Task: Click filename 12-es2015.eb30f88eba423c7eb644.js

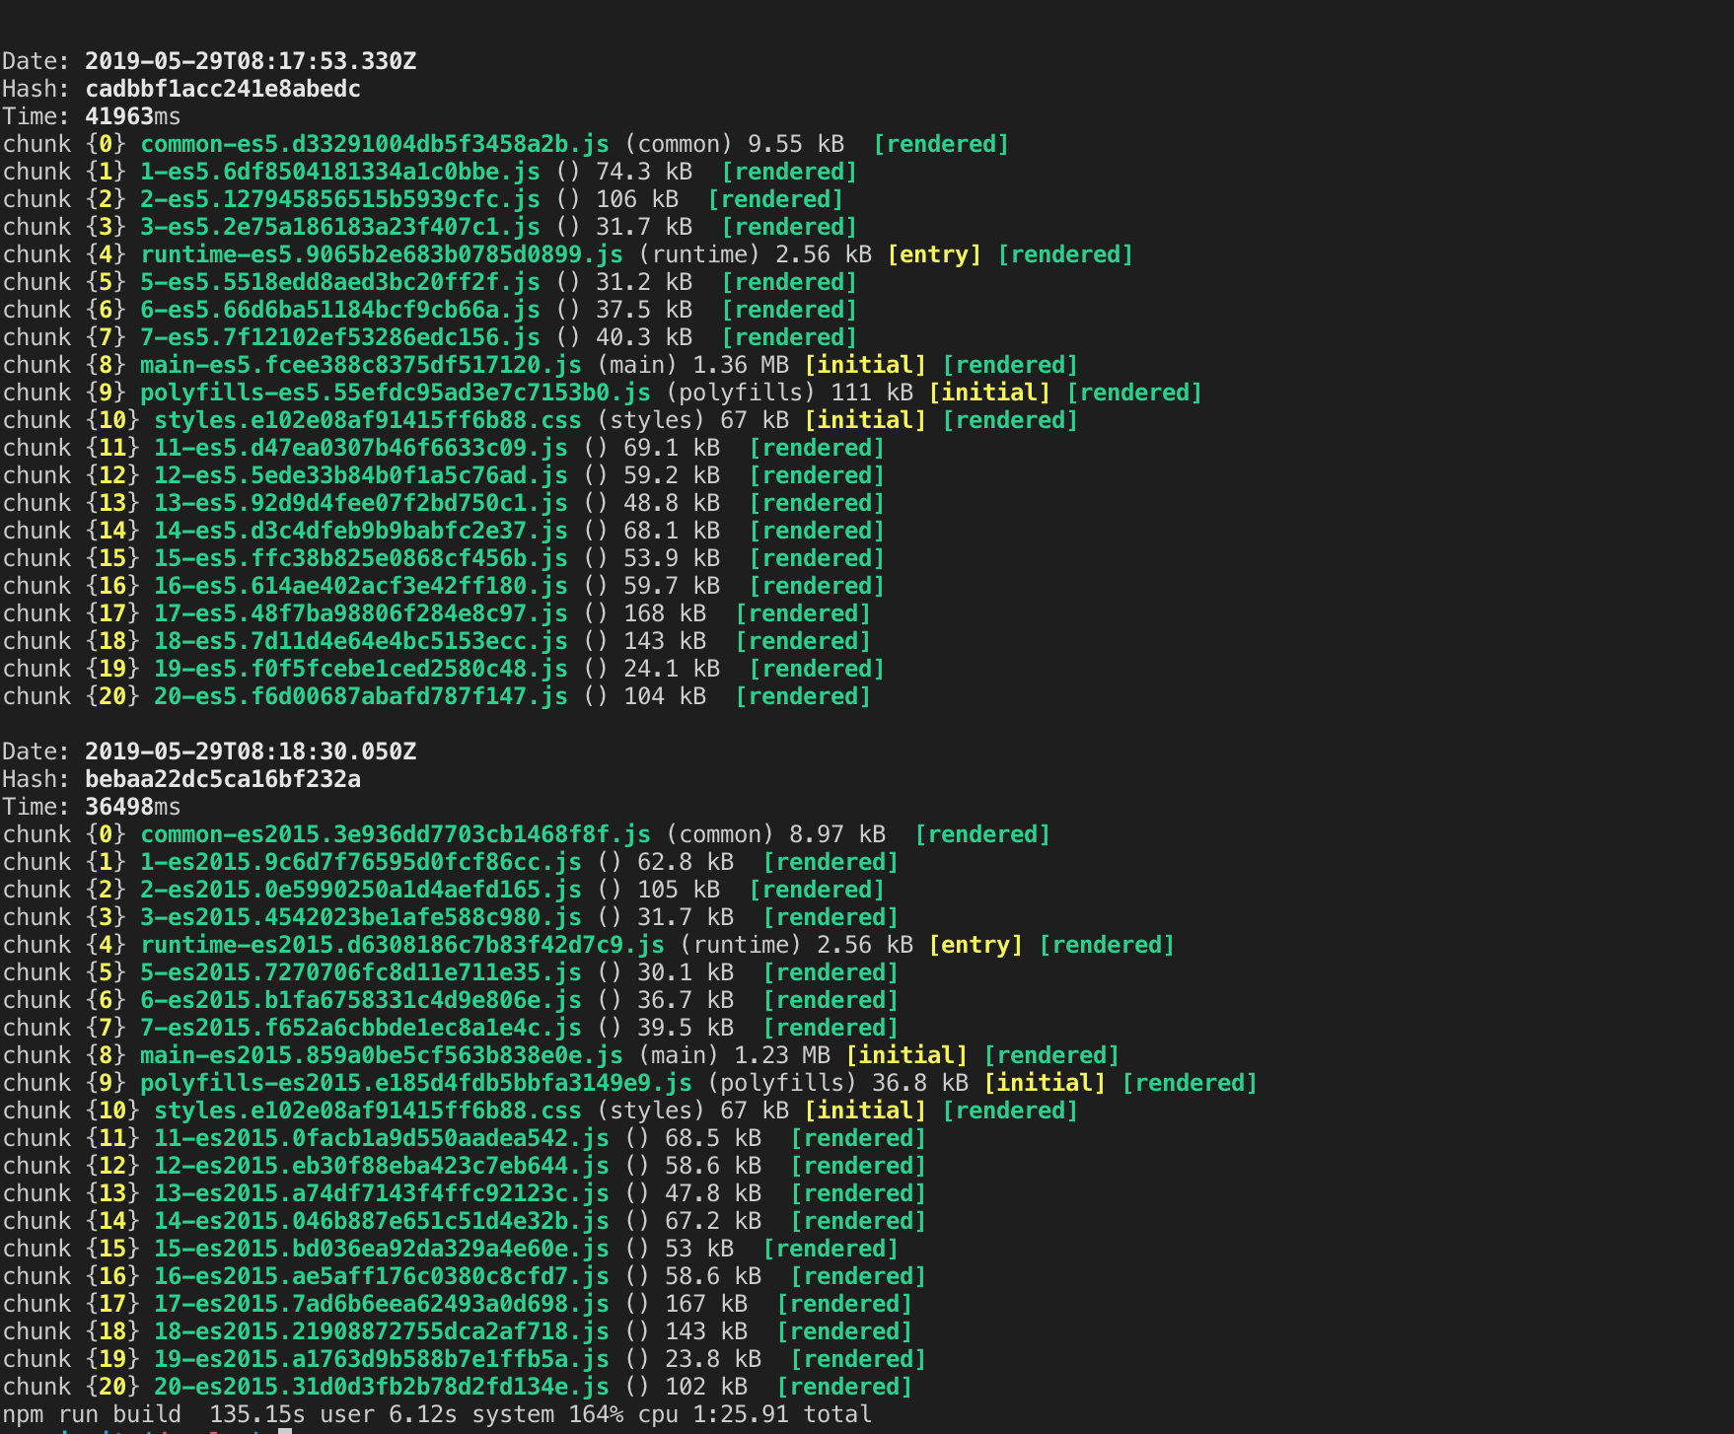Action: tap(382, 1166)
